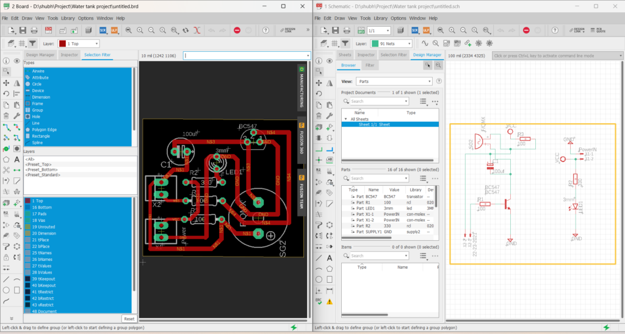Image resolution: width=625 pixels, height=334 pixels.
Task: Click the Delete trash icon in Board sidebar
Action: click(5, 115)
